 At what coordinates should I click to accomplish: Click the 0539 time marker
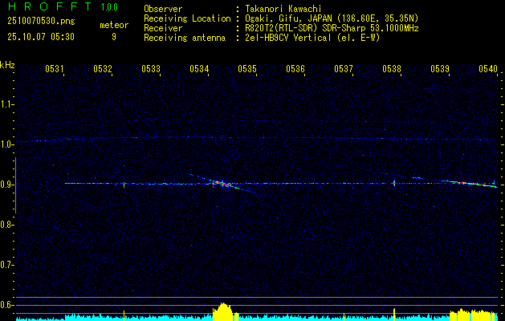(440, 68)
